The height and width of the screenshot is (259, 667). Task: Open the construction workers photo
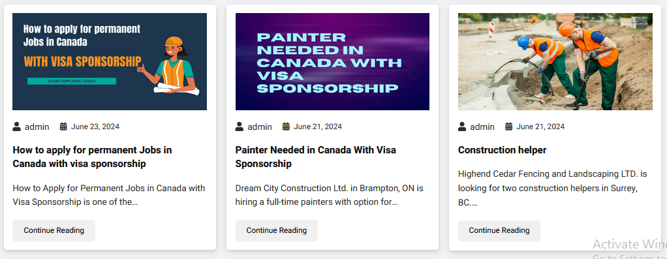click(x=555, y=62)
